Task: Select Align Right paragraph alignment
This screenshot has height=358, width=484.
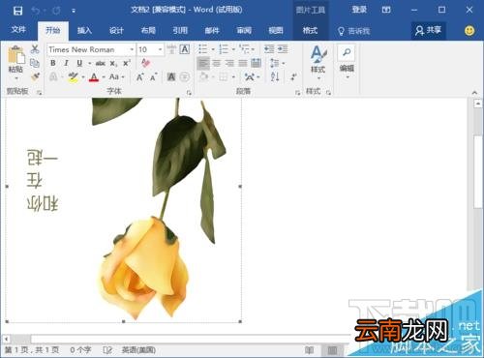Action: 229,64
